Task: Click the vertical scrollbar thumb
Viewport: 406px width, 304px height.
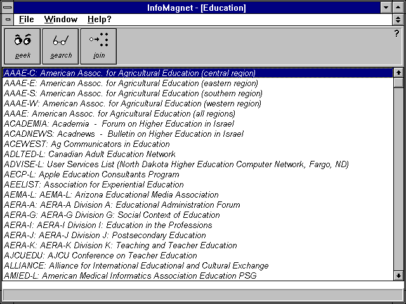Action: click(x=398, y=82)
